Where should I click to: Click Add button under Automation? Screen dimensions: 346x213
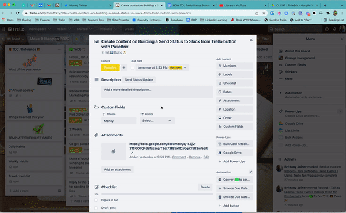(x=234, y=206)
